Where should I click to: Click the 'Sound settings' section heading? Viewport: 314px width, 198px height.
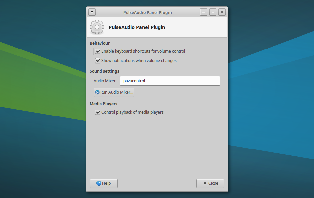tap(104, 71)
